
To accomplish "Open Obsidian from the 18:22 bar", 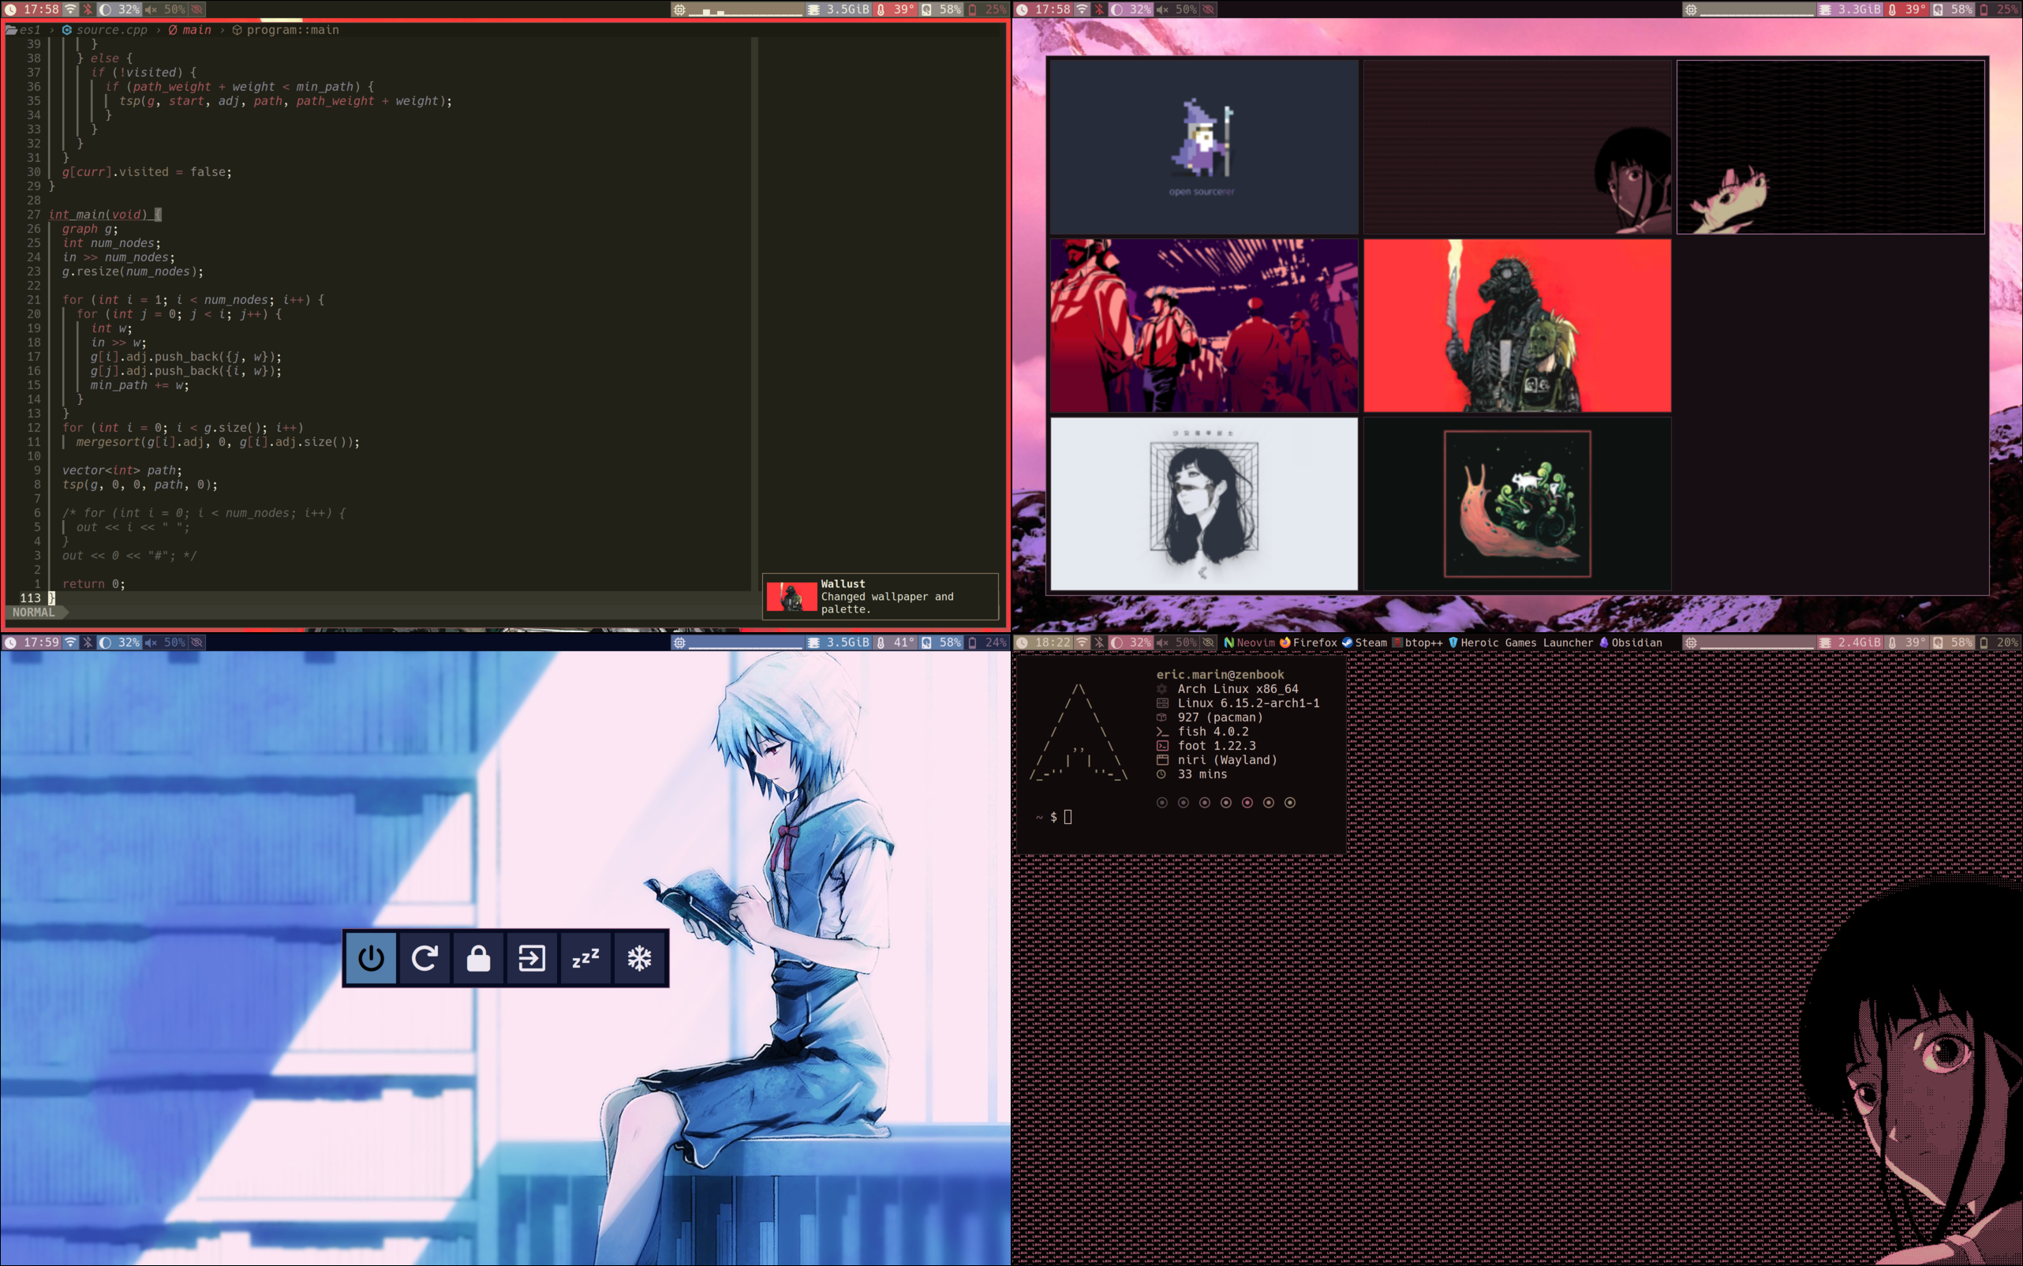I will pos(1630,642).
